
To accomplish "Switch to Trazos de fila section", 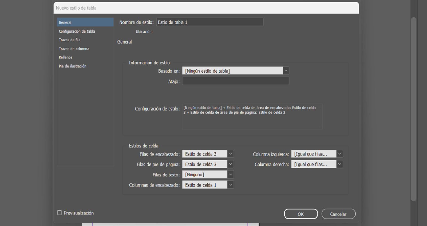I will (x=69, y=40).
